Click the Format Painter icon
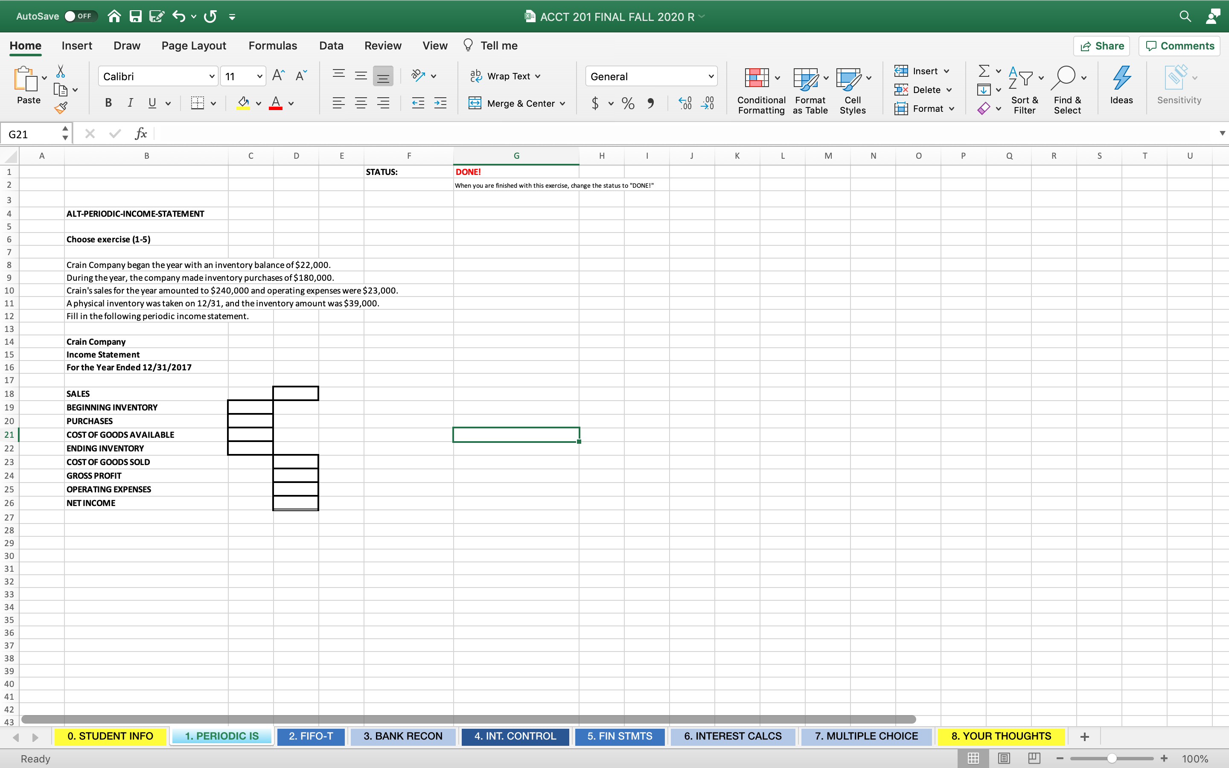This screenshot has height=768, width=1229. (x=61, y=108)
